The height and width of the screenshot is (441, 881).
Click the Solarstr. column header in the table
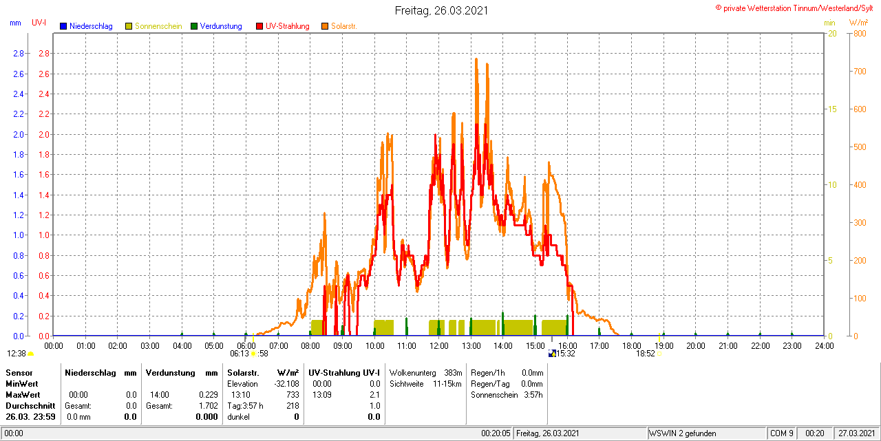click(242, 372)
